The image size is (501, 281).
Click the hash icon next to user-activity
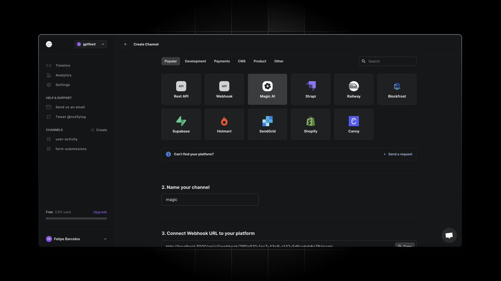point(49,139)
